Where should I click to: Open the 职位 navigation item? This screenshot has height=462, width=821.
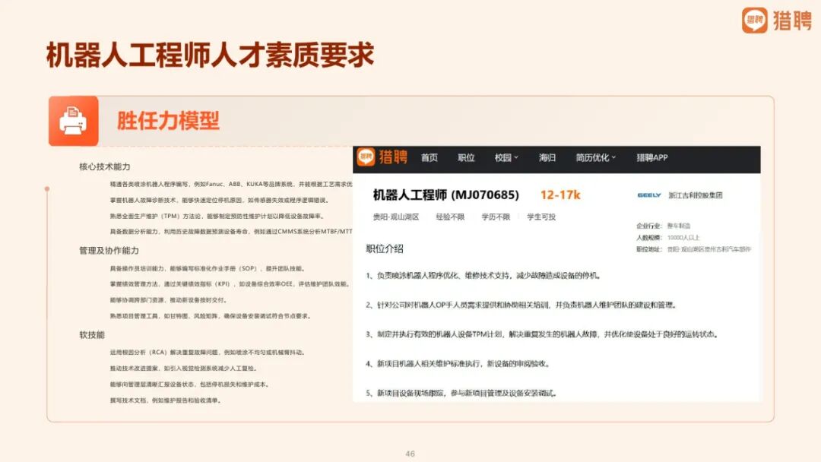(466, 157)
